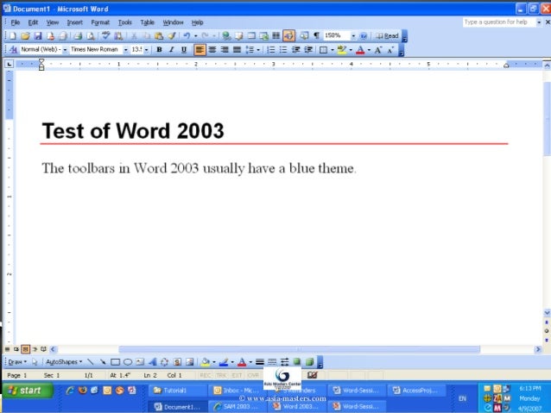Activate Document1... taskbar button
The width and height of the screenshot is (551, 413).
(x=178, y=407)
